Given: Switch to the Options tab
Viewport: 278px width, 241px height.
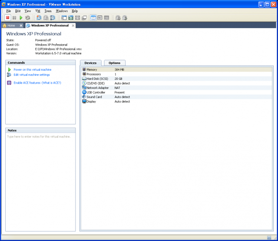Looking at the screenshot, I should (x=115, y=63).
